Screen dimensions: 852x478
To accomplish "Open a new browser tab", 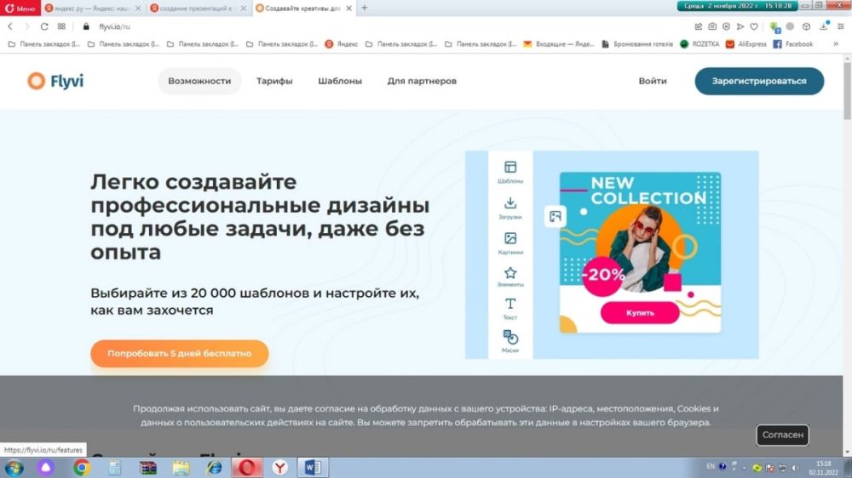I will tap(365, 9).
